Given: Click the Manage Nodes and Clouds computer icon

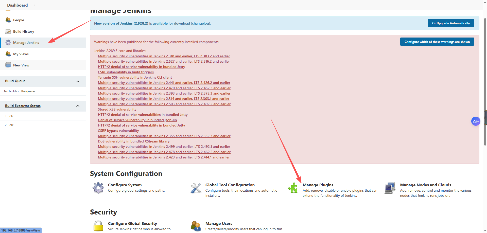Looking at the screenshot, I should [x=390, y=188].
